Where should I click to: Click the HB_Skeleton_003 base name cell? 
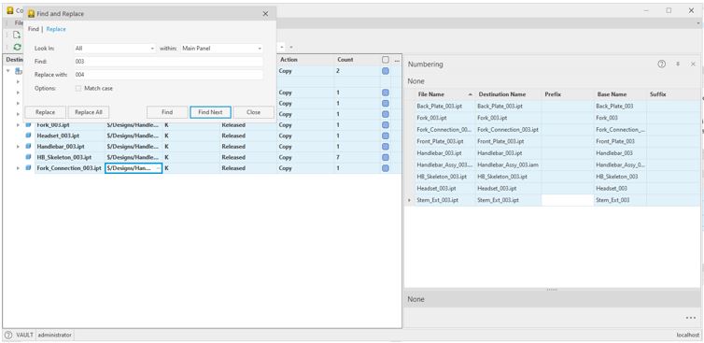[x=620, y=177]
